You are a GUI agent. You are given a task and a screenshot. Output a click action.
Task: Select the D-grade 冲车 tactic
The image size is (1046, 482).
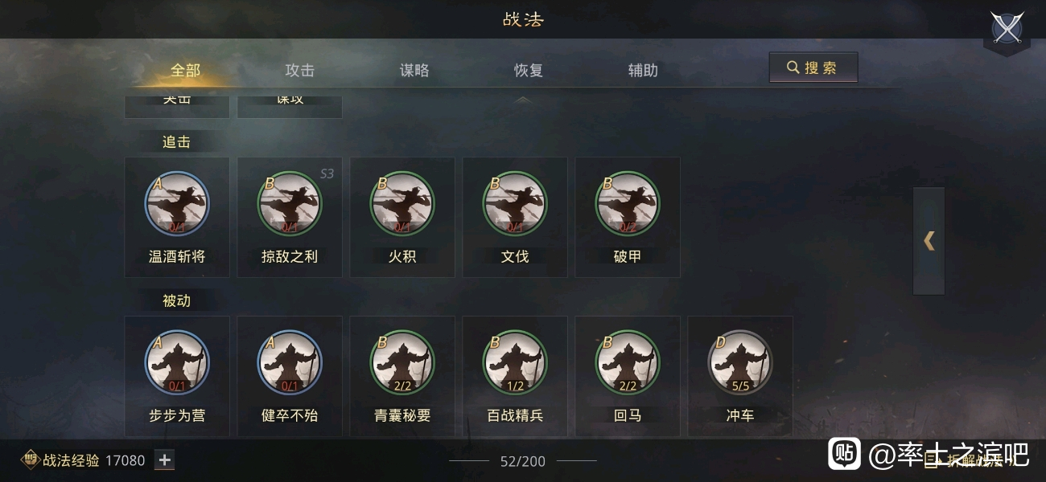(x=740, y=376)
